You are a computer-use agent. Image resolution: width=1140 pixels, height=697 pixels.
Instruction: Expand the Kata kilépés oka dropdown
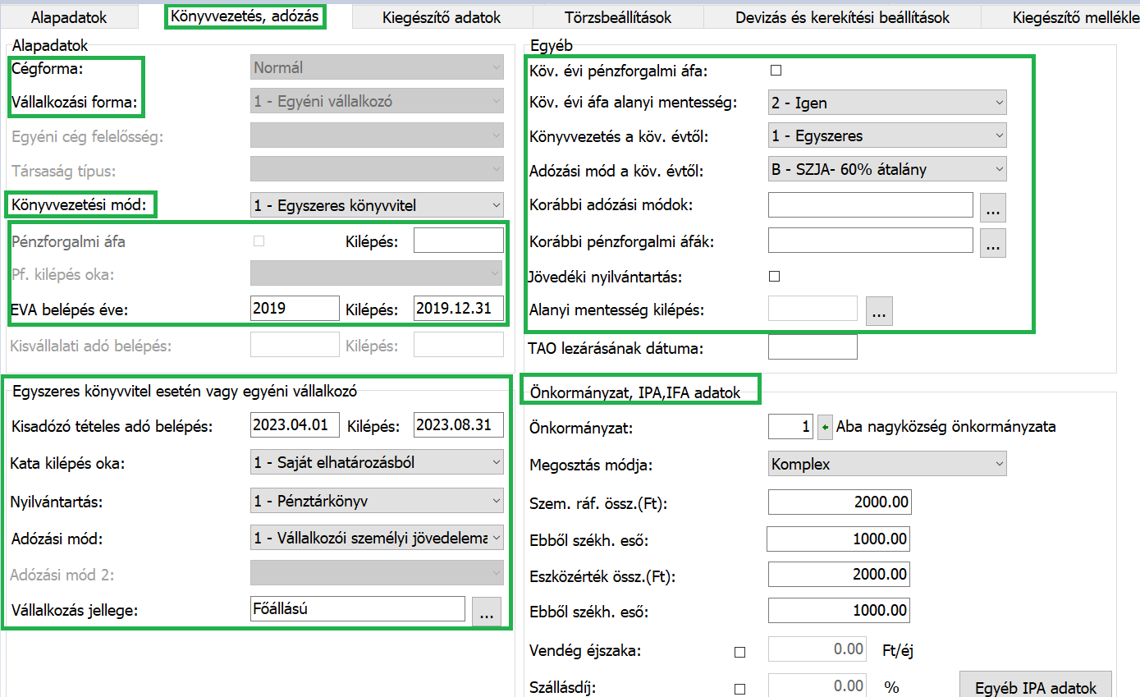tap(377, 463)
